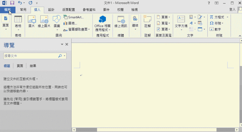Insert a 文字方塊 text box
This screenshot has width=242, height=132.
click(181, 23)
